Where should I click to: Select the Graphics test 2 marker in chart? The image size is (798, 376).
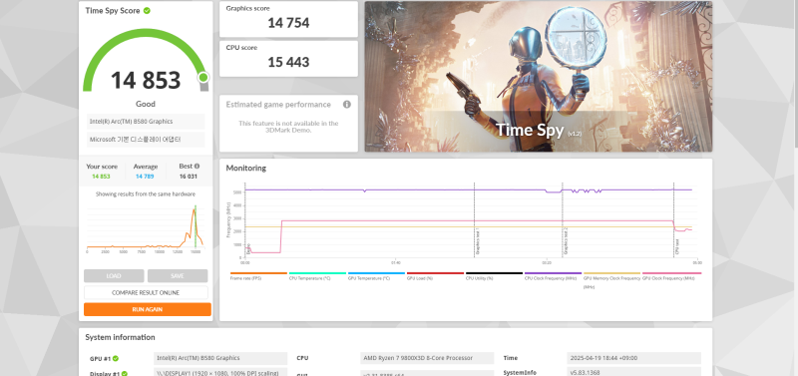(x=565, y=241)
